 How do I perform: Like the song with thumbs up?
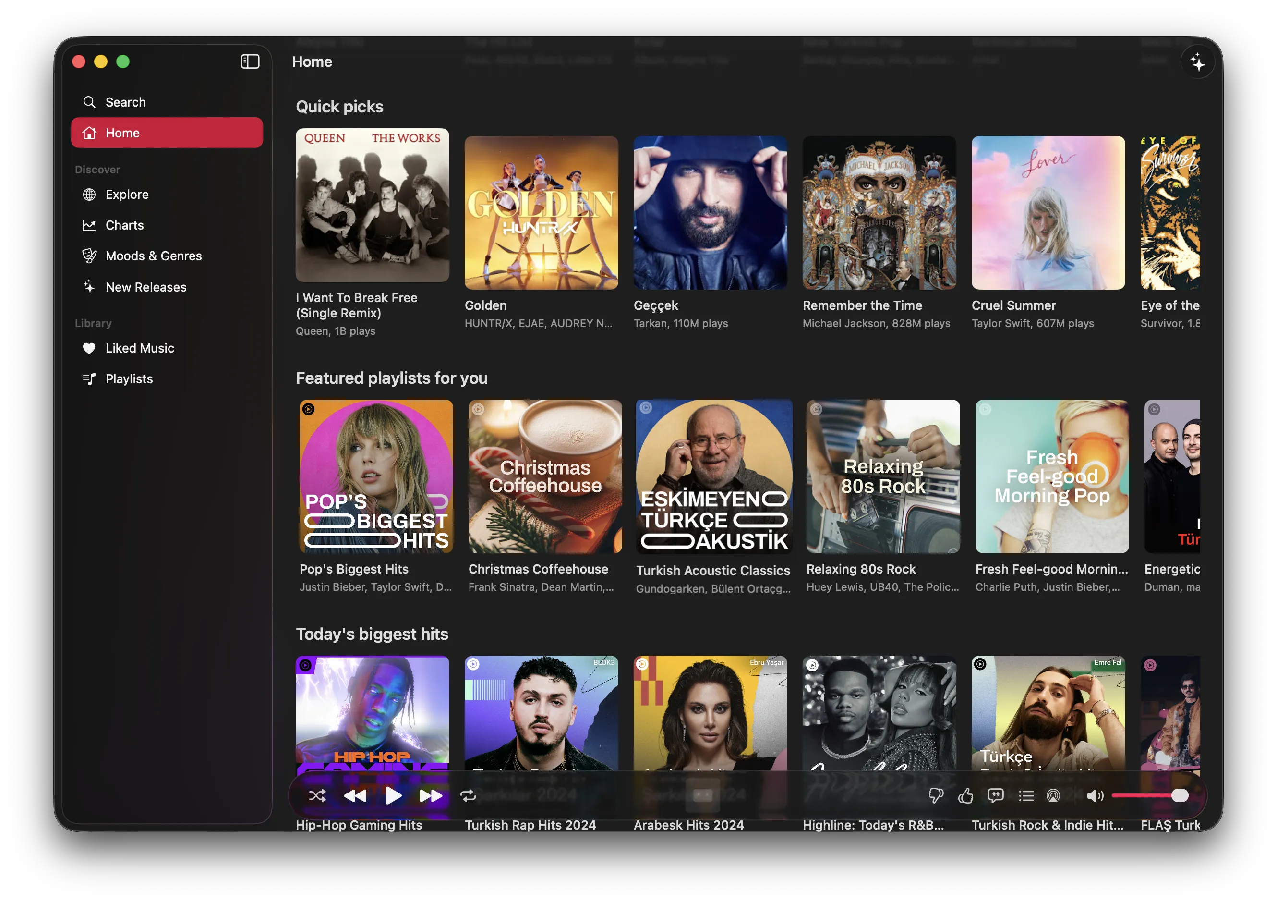(965, 795)
